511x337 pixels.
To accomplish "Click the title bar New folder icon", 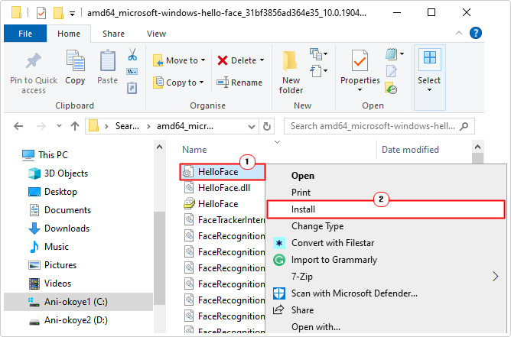I will pos(58,13).
